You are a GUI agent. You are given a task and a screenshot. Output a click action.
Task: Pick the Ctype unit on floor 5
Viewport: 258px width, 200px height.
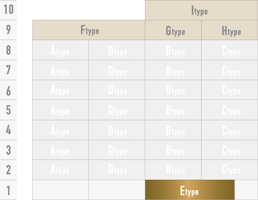click(x=230, y=110)
